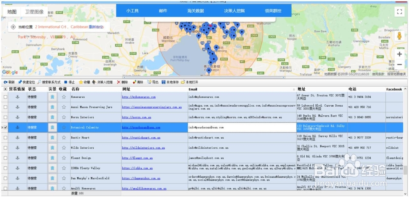This screenshot has width=409, height=197.
Task: Check the Norsu Interiors row checkbox
Action: (x=5, y=117)
